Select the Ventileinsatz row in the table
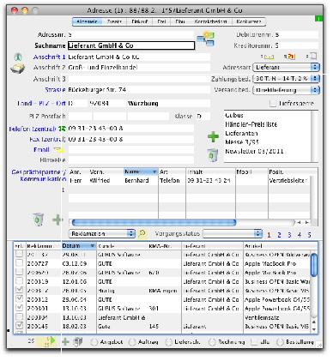Image resolution: width=333 pixels, height=361 pixels. pyautogui.click(x=162, y=317)
